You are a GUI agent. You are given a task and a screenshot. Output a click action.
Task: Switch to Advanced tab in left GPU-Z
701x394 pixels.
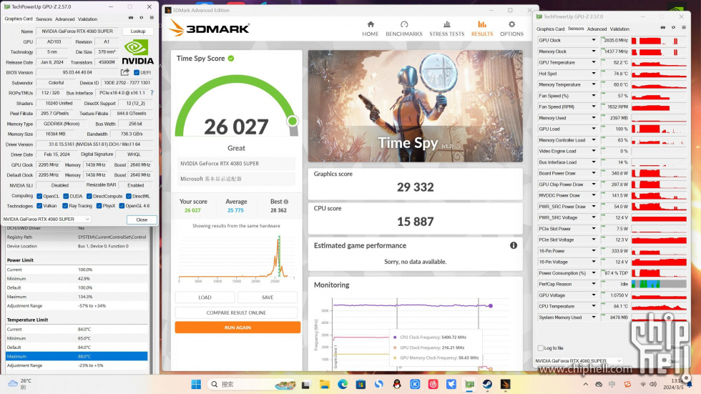tap(65, 19)
